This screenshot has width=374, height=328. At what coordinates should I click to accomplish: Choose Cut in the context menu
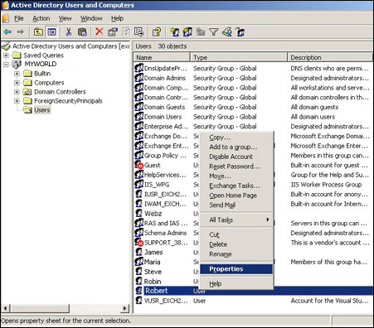[236, 234]
